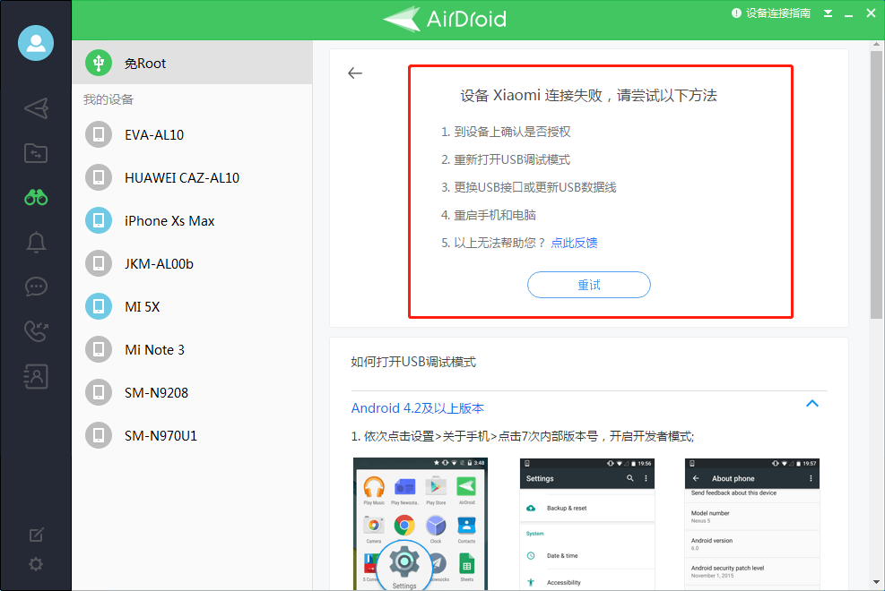Click the green USB icon beside 免Root
The width and height of the screenshot is (885, 591).
coord(99,63)
